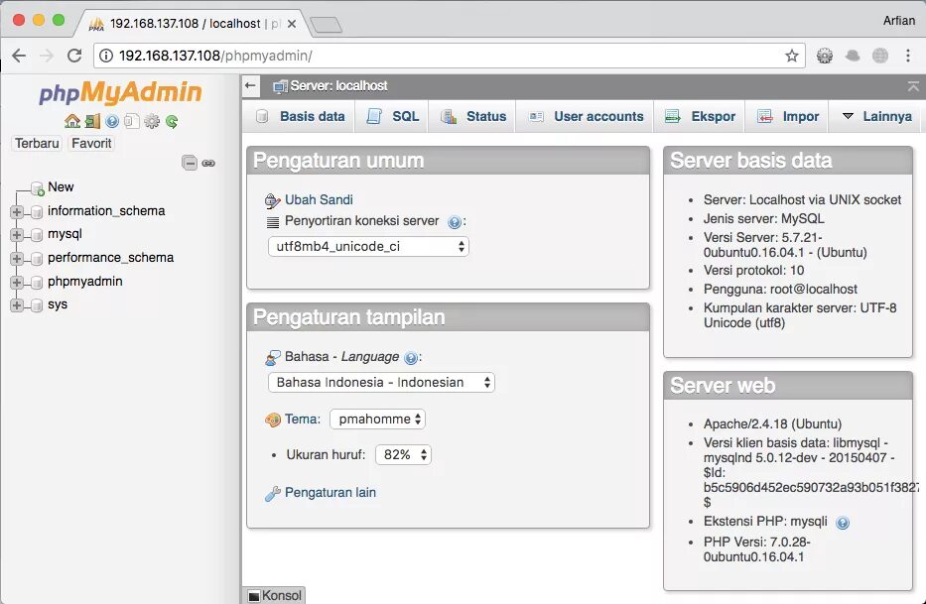Viewport: 926px width, 604px height.
Task: Select the New database item
Action: click(61, 187)
